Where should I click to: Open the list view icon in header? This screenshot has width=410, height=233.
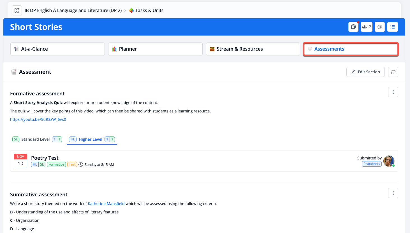pyautogui.click(x=393, y=27)
